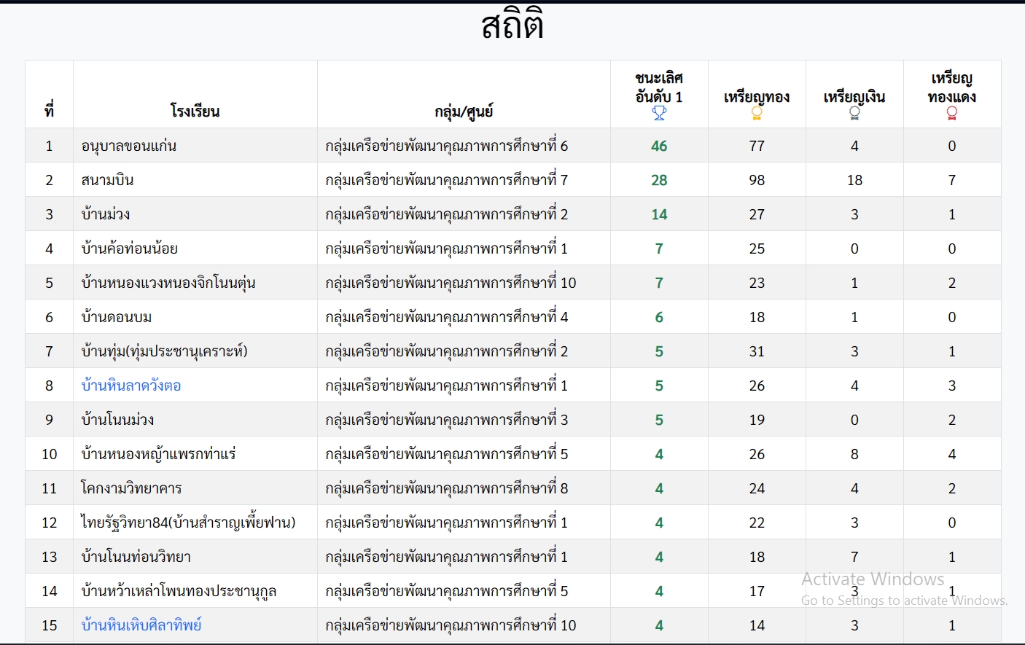Click gold medal count 14 for บ้านหินเหิบศิลาทิพย์

point(757,625)
